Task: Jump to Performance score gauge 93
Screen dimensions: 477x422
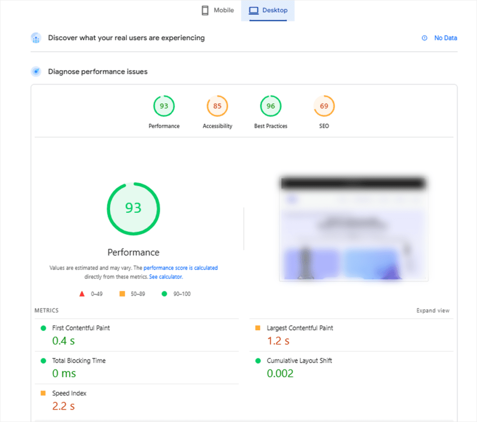Action: click(164, 106)
